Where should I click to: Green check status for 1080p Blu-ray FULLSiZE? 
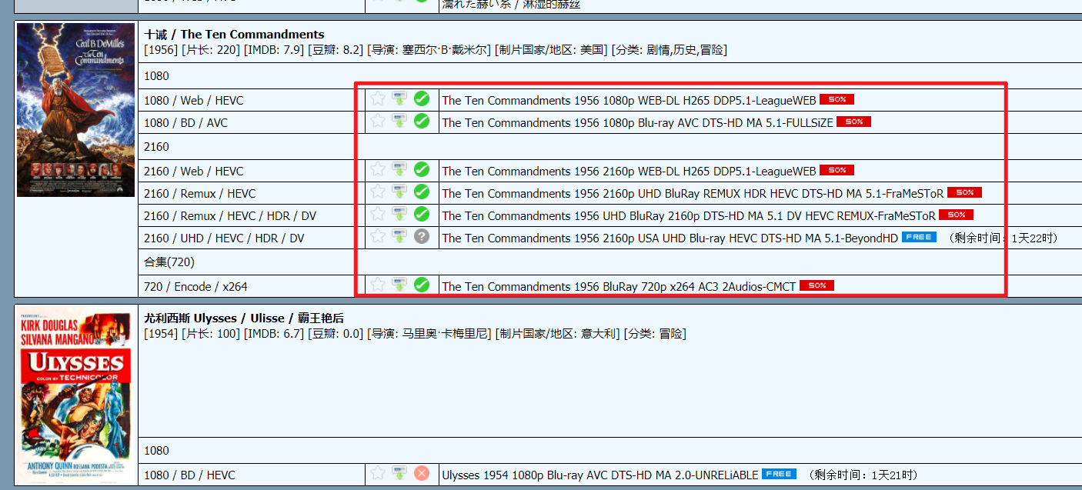point(421,120)
